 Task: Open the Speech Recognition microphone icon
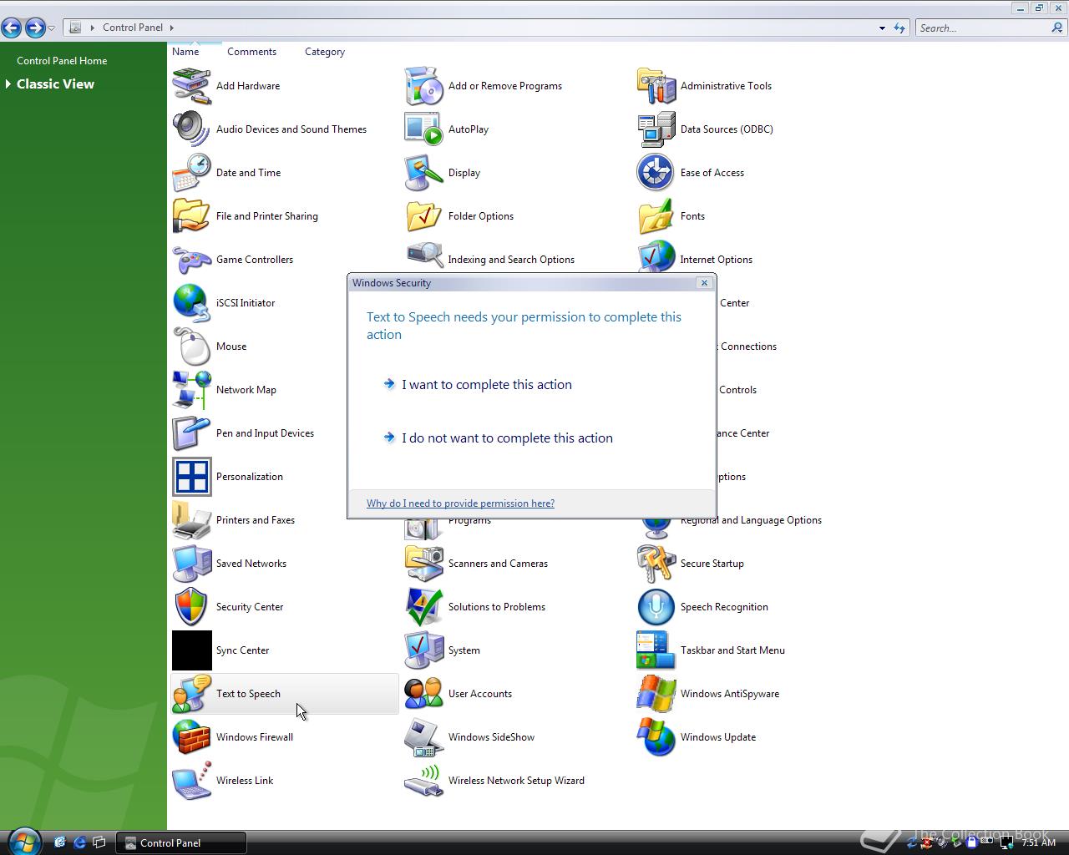(x=656, y=607)
